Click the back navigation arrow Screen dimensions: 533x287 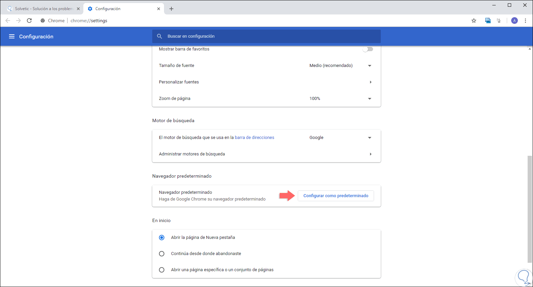click(8, 21)
